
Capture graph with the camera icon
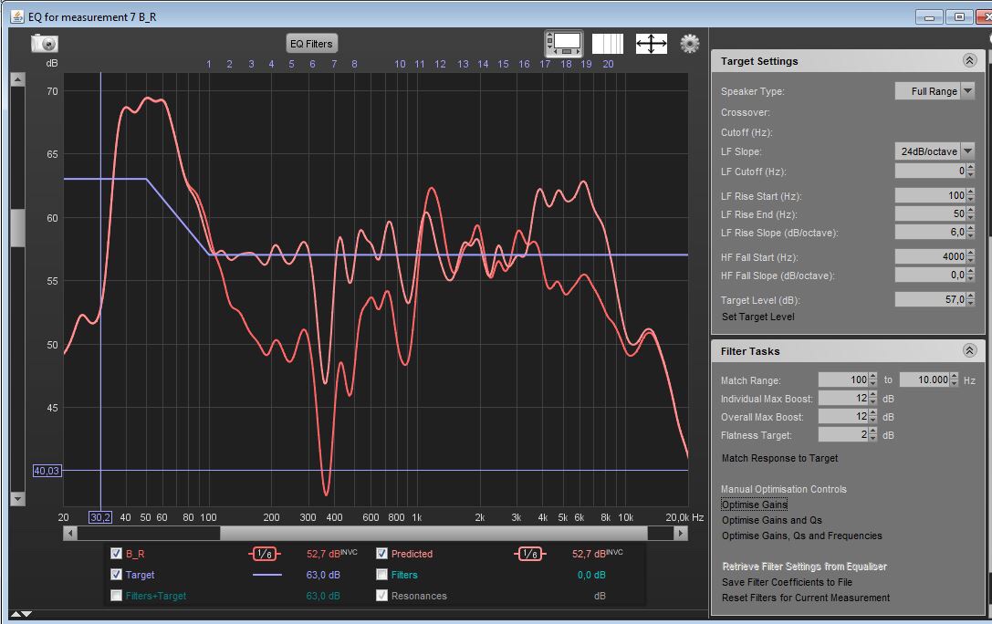pyautogui.click(x=45, y=43)
